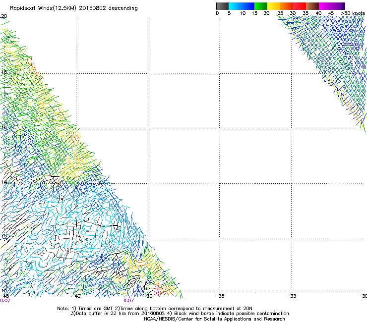The width and height of the screenshot is (367, 322).
Task: Click purple time stamp "6:07" near -39
Action: pos(128,301)
